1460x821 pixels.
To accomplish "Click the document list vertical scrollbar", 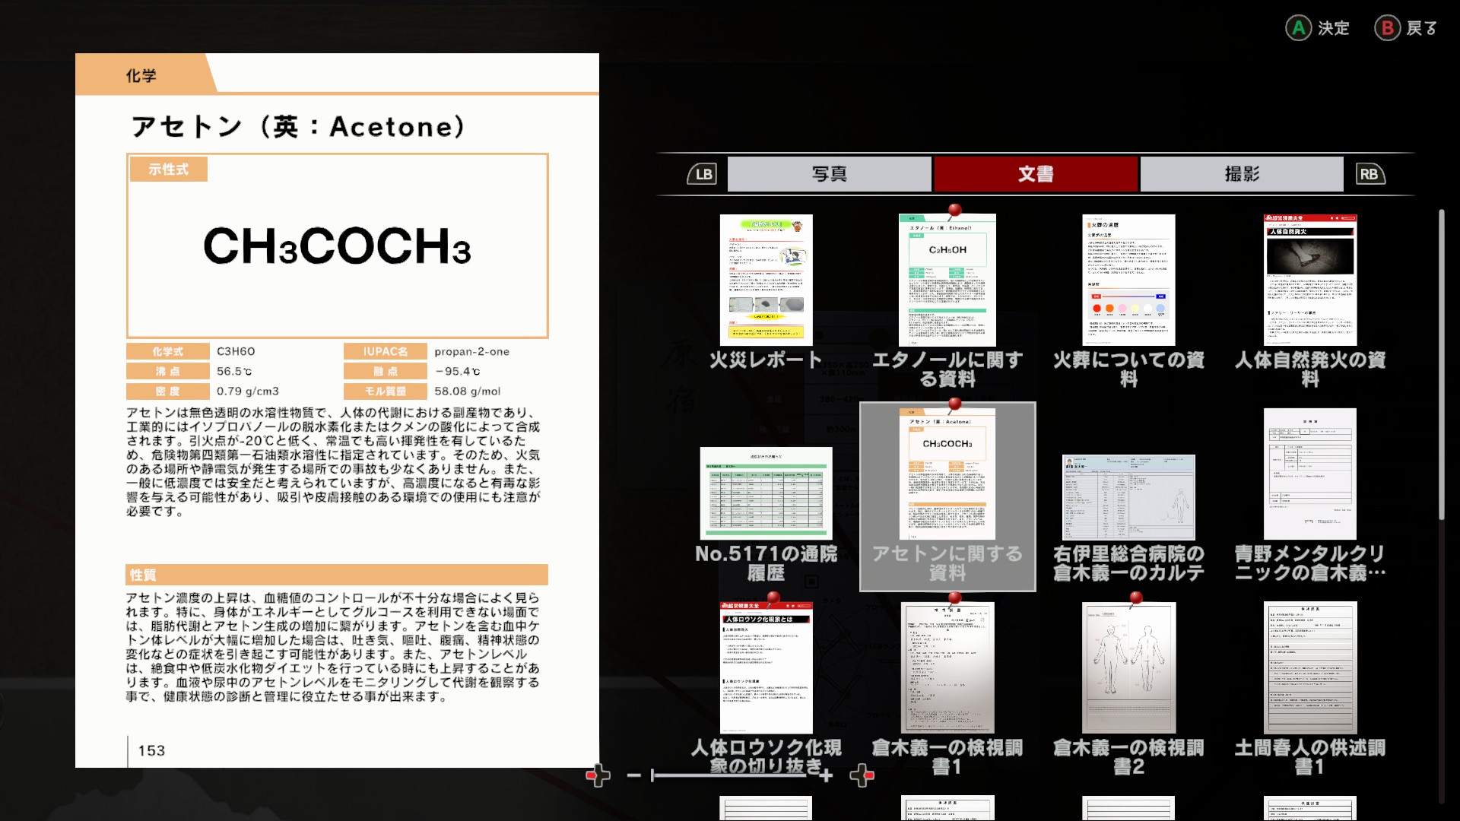I will [1441, 365].
